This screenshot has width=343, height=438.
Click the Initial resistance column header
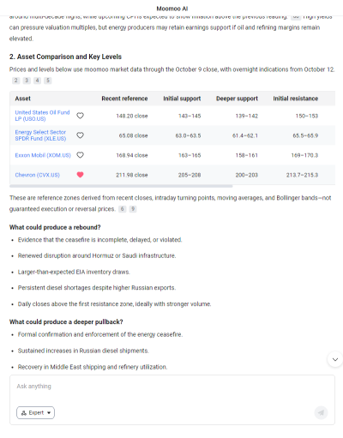click(296, 99)
